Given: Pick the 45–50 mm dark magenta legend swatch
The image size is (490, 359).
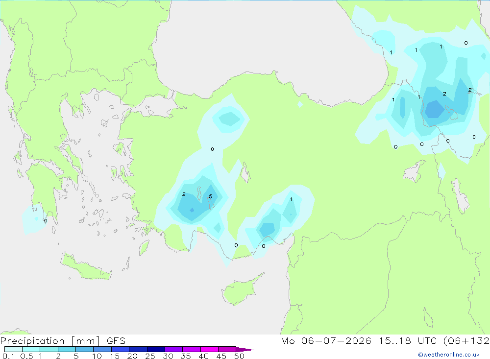Looking at the screenshot, I should pos(227,349).
